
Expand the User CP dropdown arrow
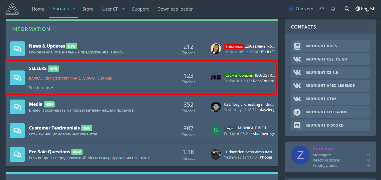pos(124,9)
